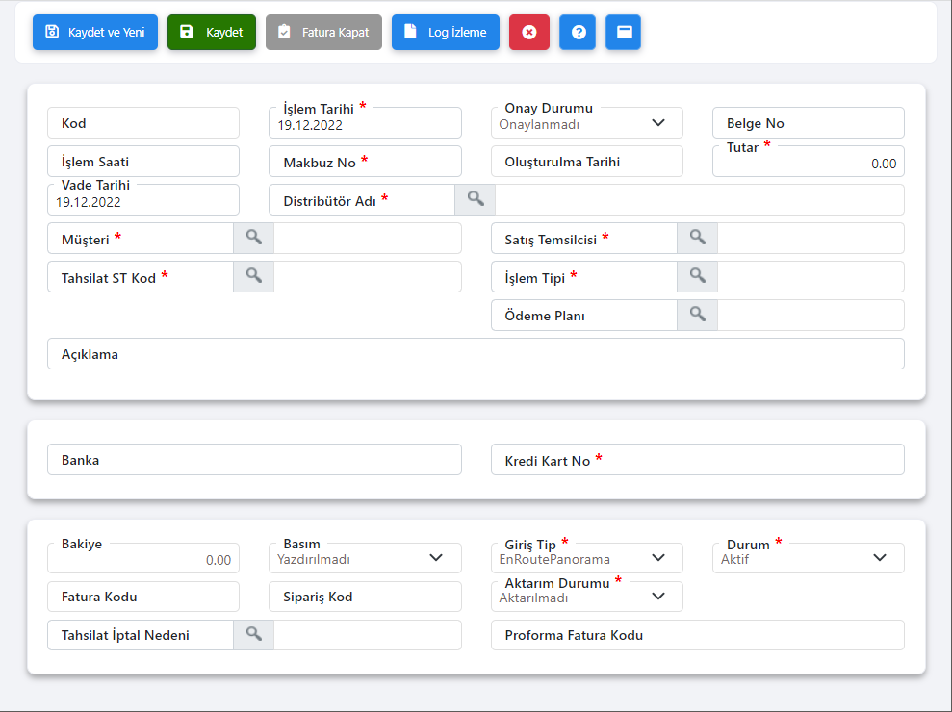Focus the Tutar amount field
Image resolution: width=952 pixels, height=712 pixels.
(809, 162)
